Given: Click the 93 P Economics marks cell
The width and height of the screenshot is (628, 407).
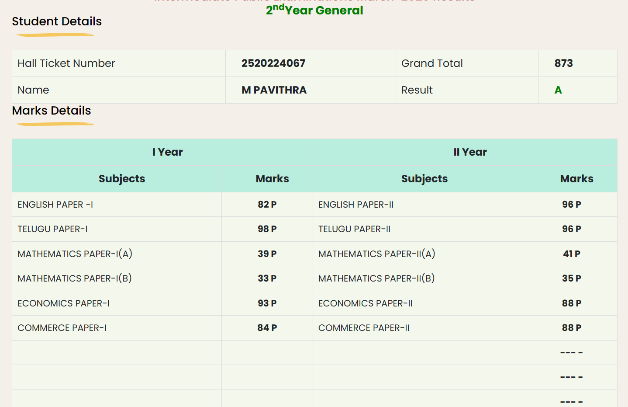Looking at the screenshot, I should (x=267, y=303).
